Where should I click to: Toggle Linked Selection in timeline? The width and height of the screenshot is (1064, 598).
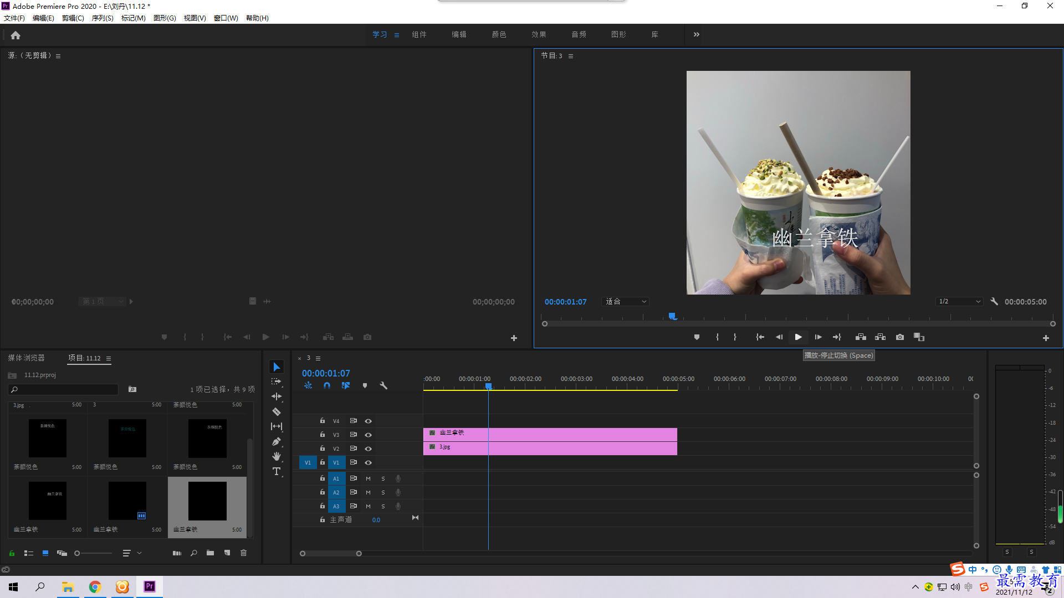[x=346, y=385]
